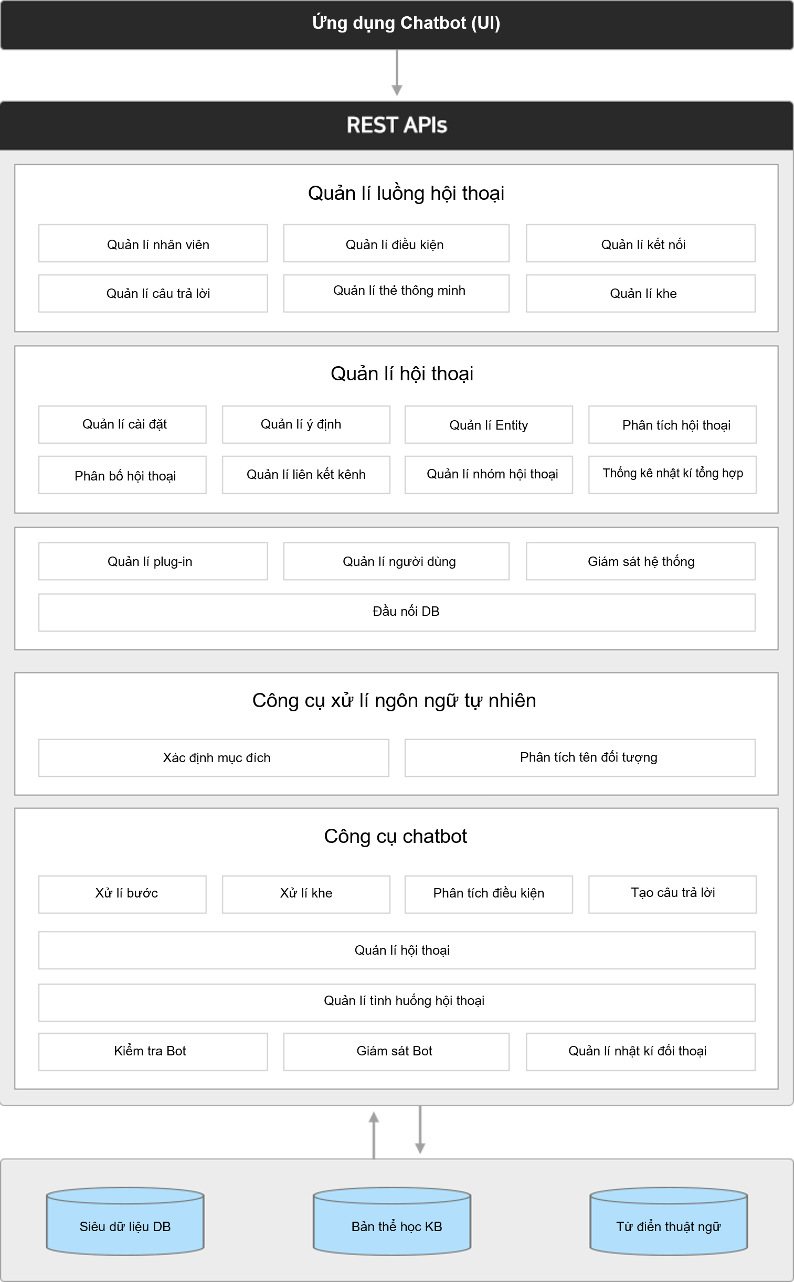
Task: Select the Giám sát hệ thống box
Action: point(641,561)
